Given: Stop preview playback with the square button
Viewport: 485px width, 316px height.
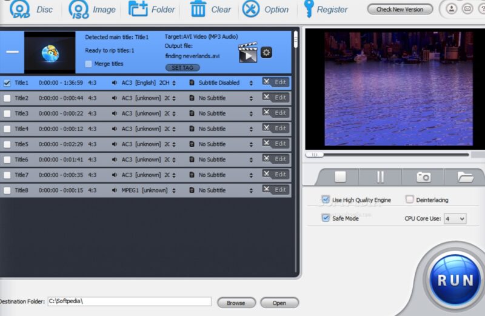Looking at the screenshot, I should tap(340, 177).
